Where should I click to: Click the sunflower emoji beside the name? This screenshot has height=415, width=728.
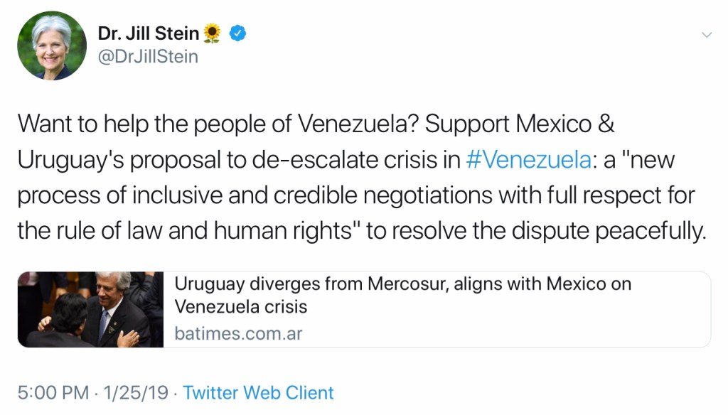(212, 32)
